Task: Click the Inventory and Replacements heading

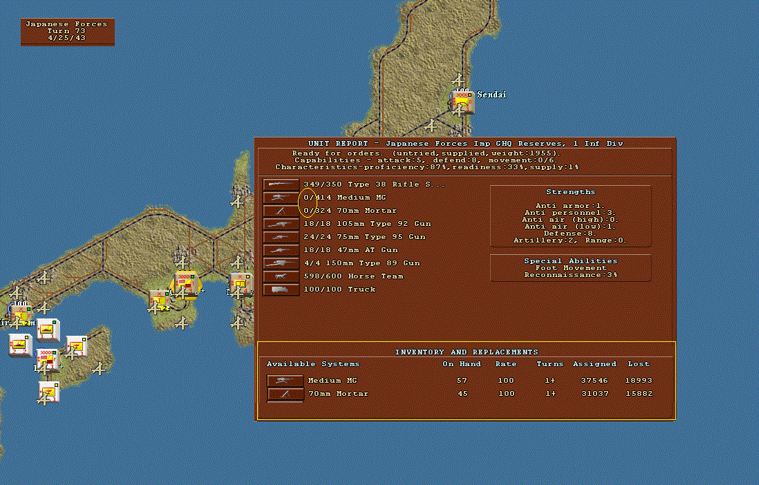Action: [467, 352]
